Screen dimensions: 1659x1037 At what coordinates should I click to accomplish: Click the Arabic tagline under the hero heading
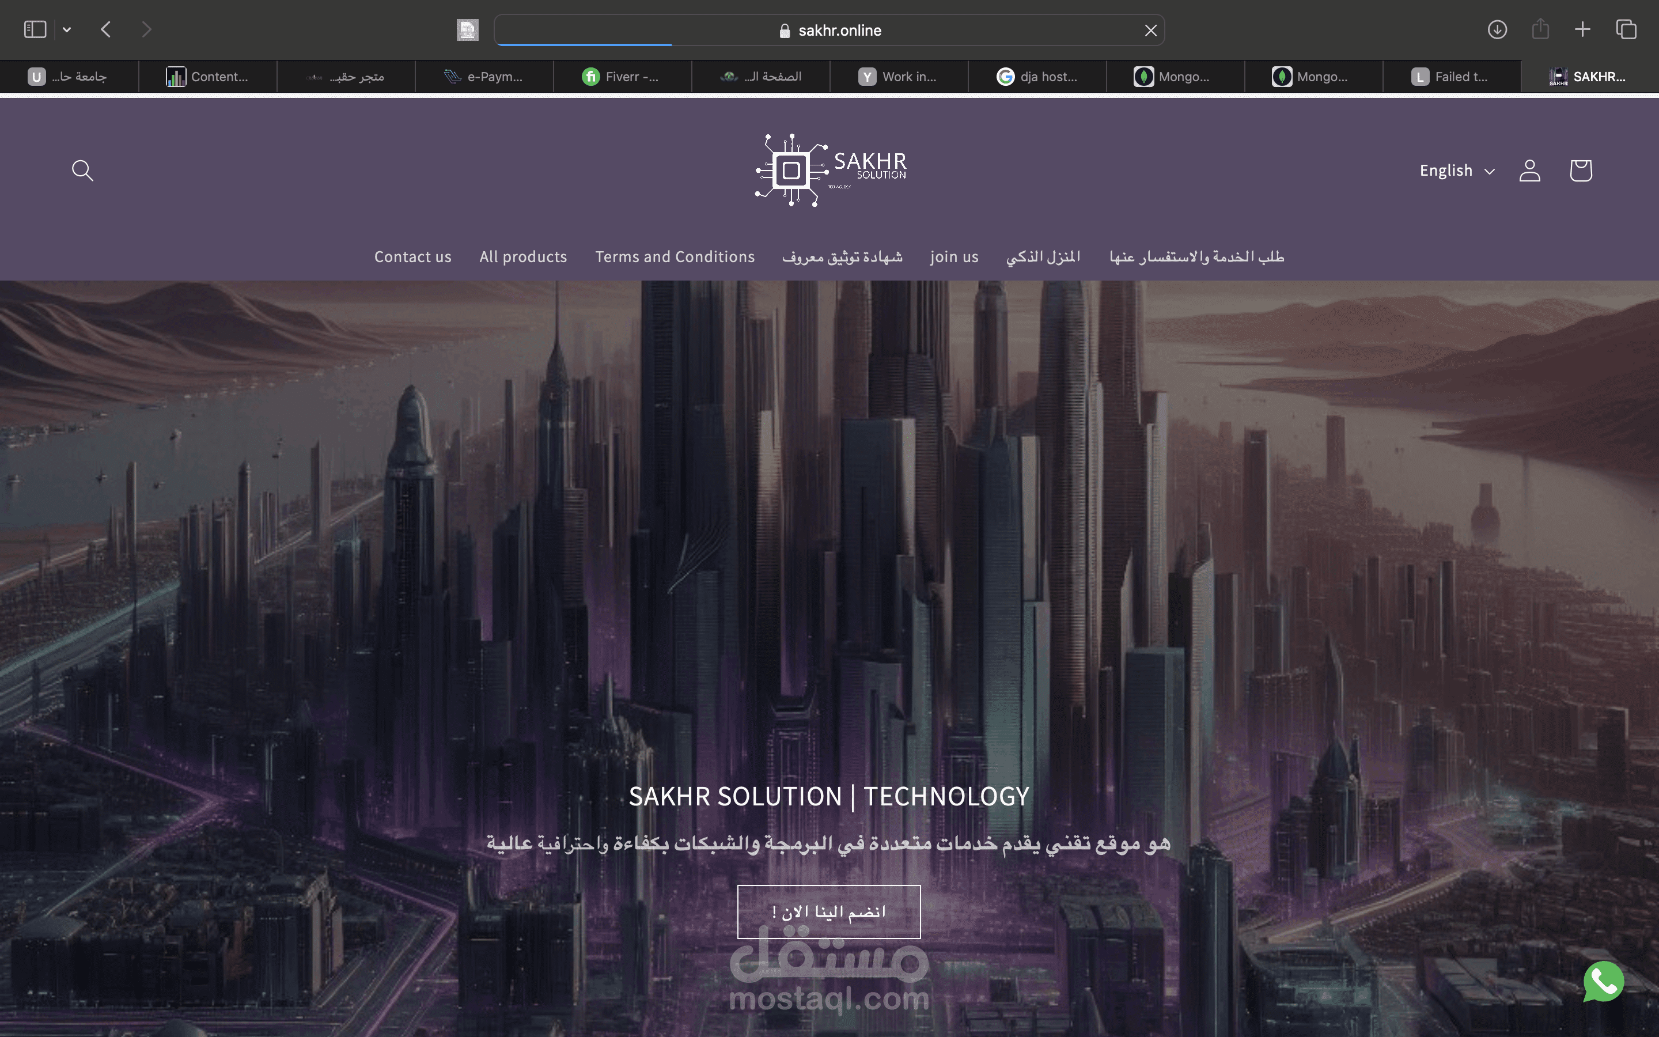point(829,843)
